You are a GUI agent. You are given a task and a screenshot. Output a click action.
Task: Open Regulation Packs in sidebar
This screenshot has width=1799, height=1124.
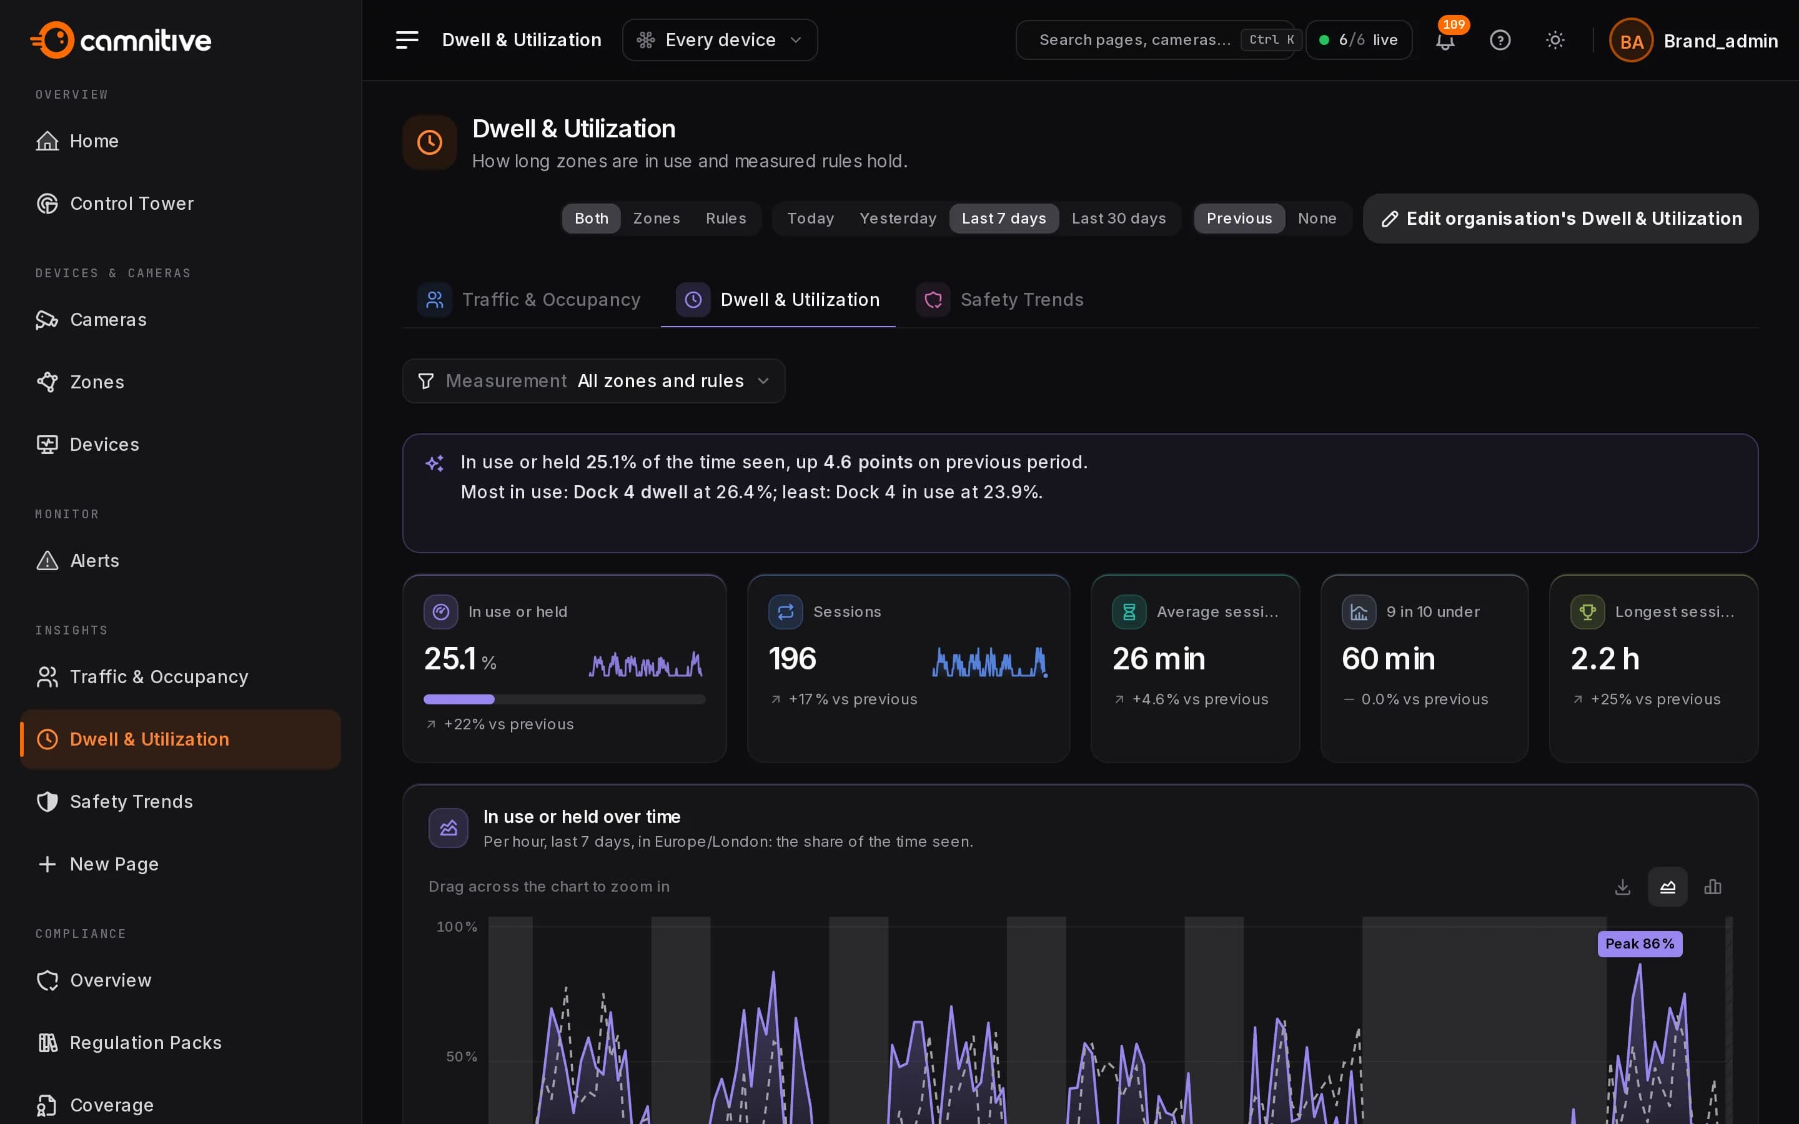tap(181, 1042)
